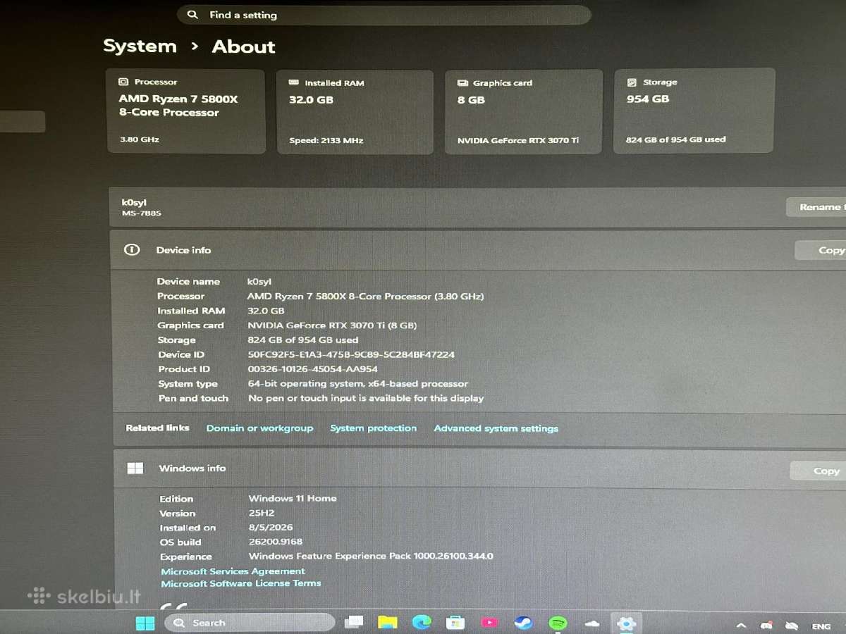Select the '824 GB of 954 GB used' device info value
Viewport: 846px width, 634px height.
[303, 340]
